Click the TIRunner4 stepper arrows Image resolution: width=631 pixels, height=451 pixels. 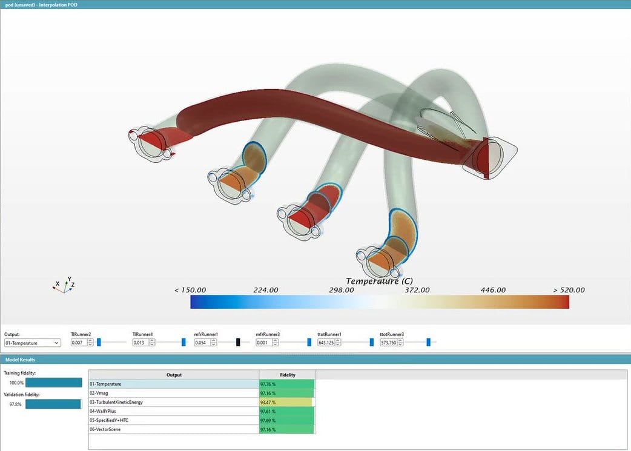(152, 343)
